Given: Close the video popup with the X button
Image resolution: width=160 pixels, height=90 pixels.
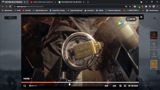Looking at the screenshot, I should pos(141,17).
